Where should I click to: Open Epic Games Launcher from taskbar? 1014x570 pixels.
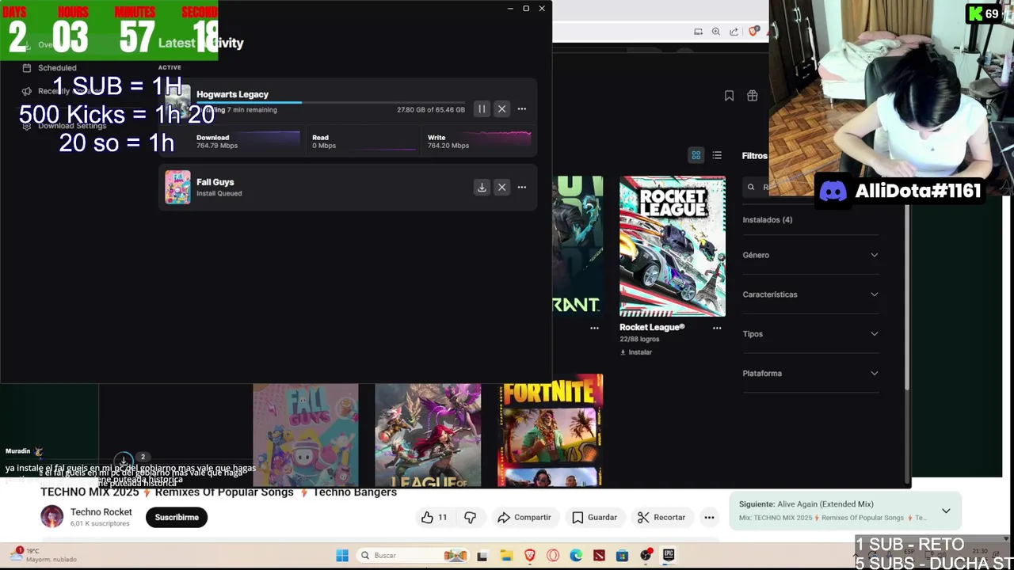669,556
